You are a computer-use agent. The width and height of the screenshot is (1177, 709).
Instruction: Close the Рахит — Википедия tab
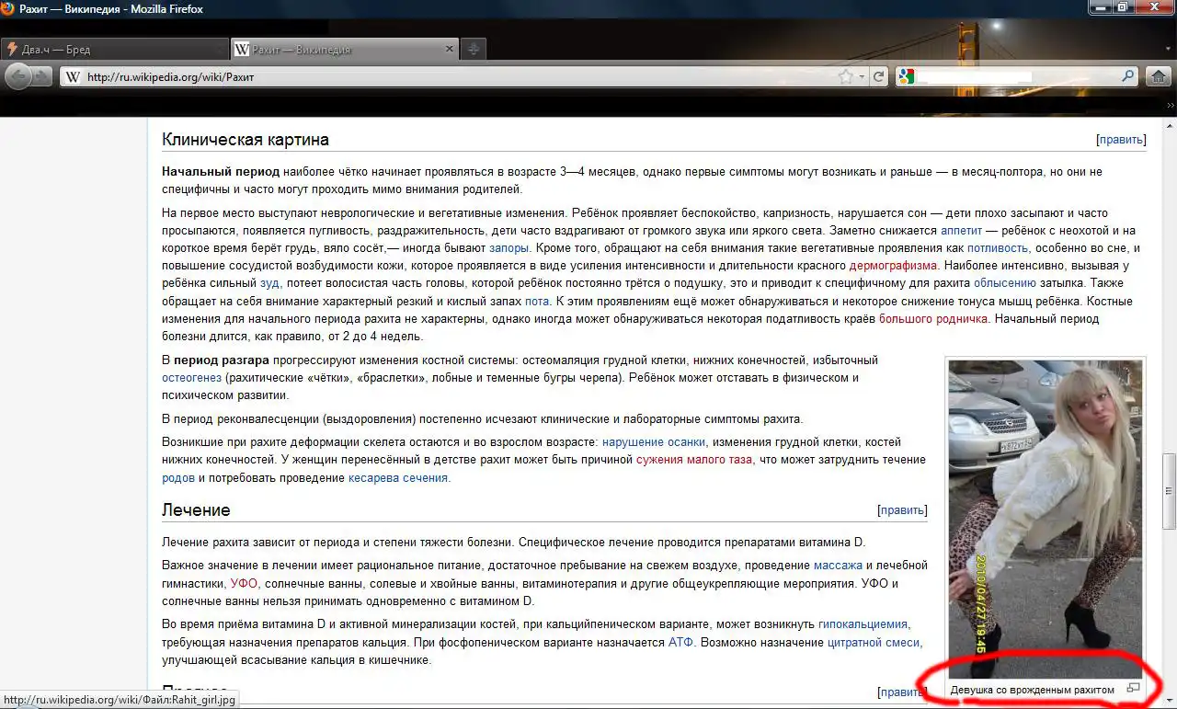448,50
